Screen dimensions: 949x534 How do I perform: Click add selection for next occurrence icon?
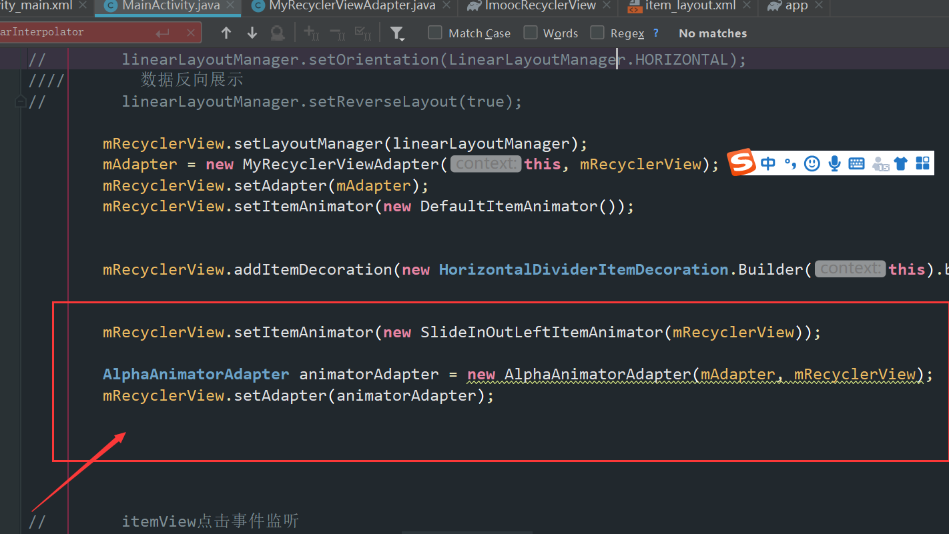tap(312, 33)
